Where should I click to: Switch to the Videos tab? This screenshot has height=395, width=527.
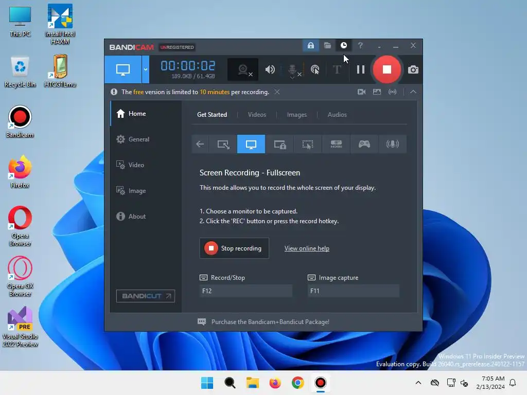pos(257,115)
